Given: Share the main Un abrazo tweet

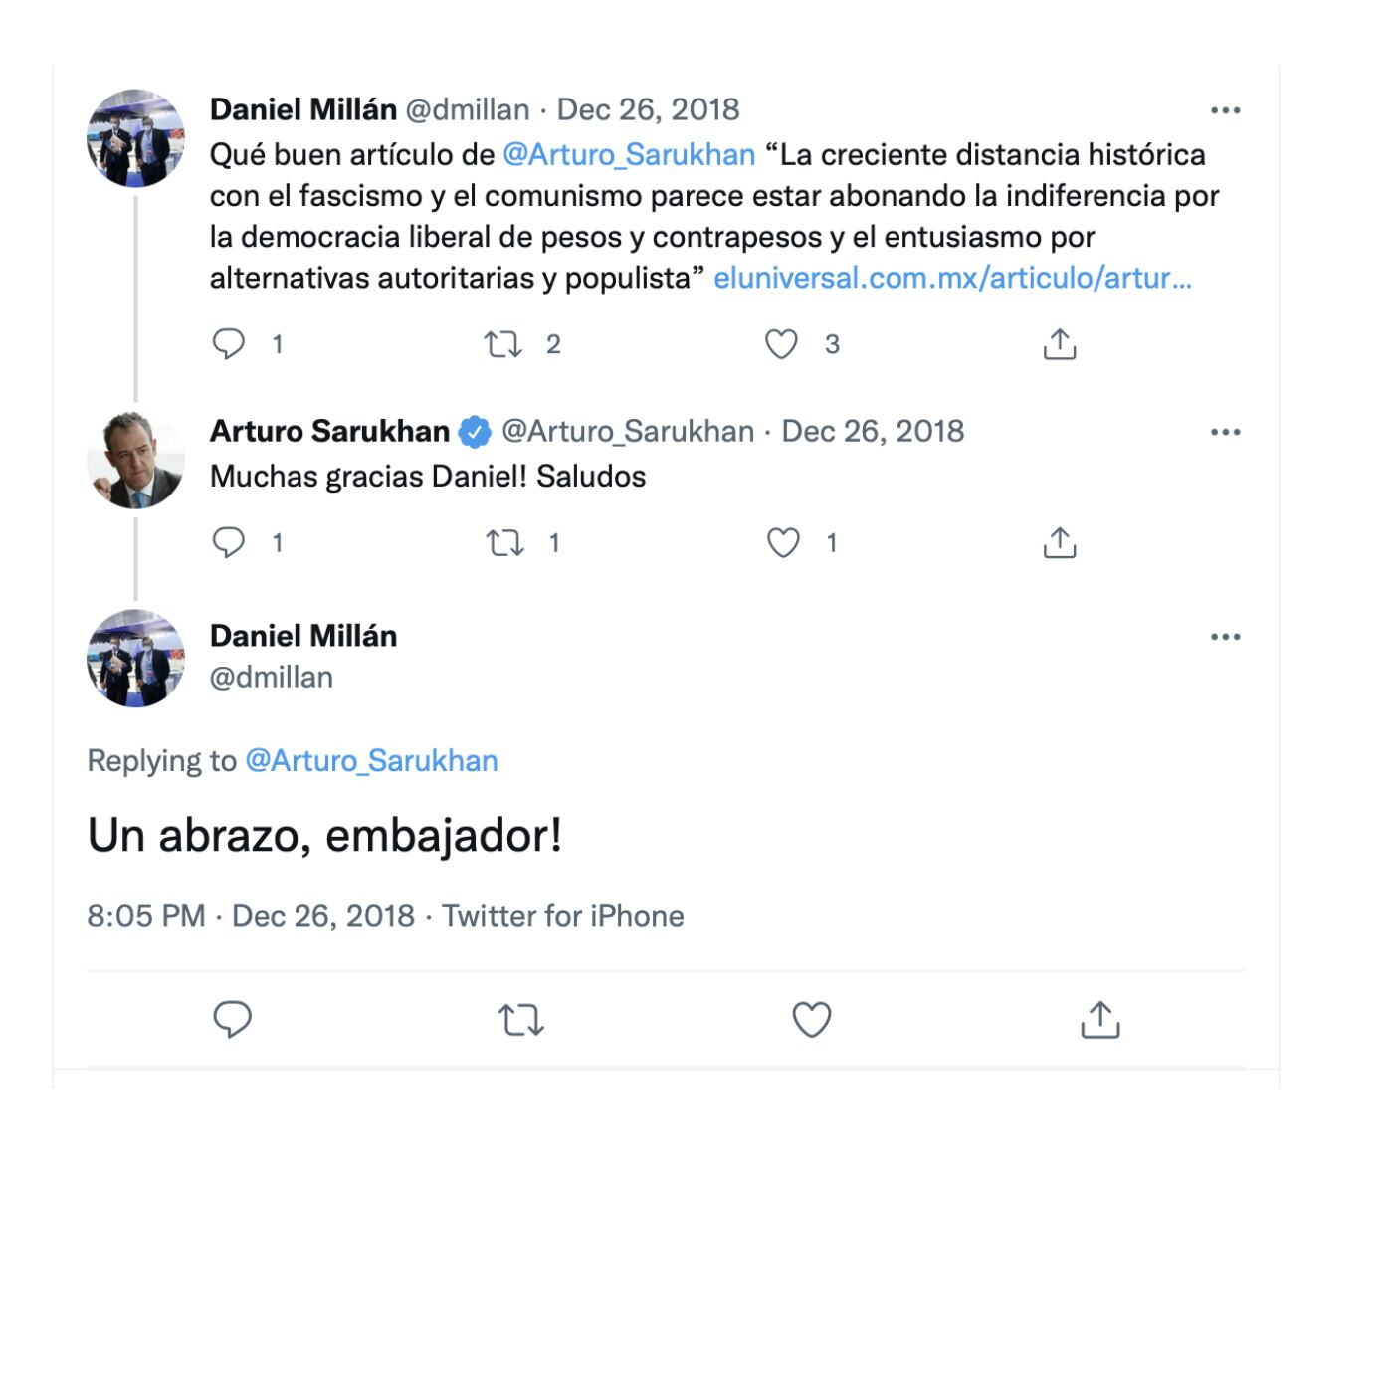Looking at the screenshot, I should click(x=1099, y=1020).
